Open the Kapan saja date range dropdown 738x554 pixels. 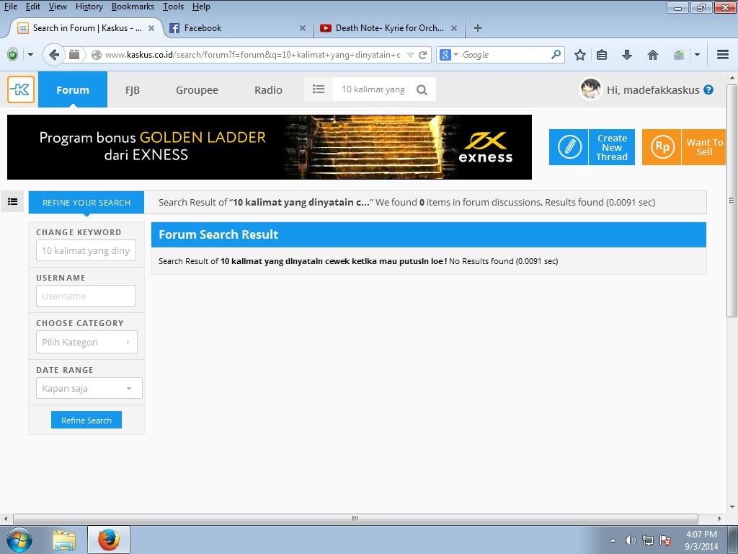click(x=89, y=388)
